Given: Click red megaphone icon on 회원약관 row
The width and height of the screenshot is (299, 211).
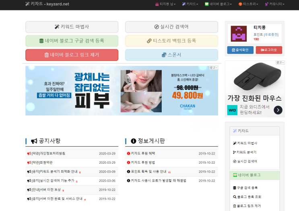Looking at the screenshot, I should (29, 162).
